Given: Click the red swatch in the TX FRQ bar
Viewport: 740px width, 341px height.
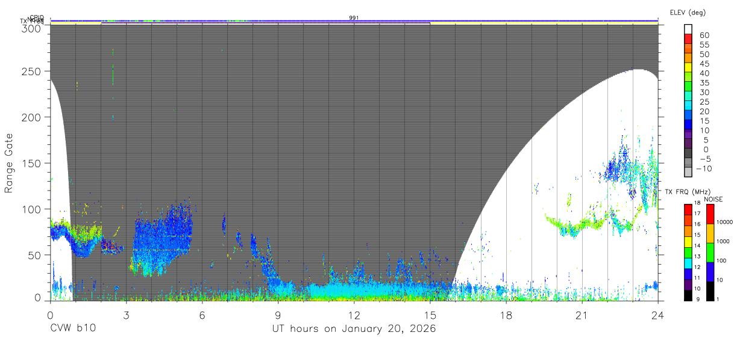Looking at the screenshot, I should (688, 210).
